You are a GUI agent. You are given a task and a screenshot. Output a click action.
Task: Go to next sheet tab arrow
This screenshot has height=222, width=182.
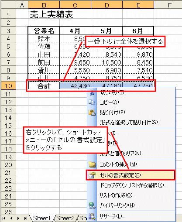point(18,218)
